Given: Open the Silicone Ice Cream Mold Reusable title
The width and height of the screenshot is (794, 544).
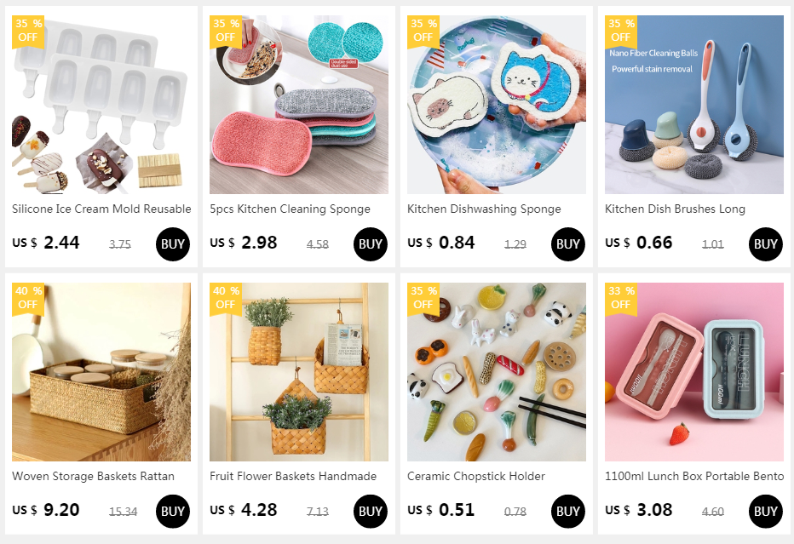Looking at the screenshot, I should (101, 209).
